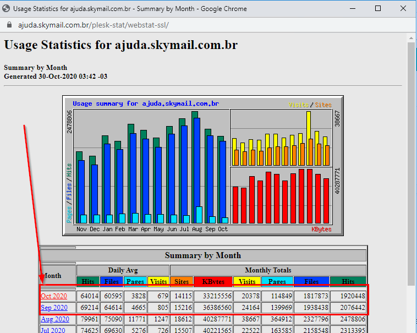
Task: Click the value 64614 in Sep 2020 row
Action: coord(113,308)
